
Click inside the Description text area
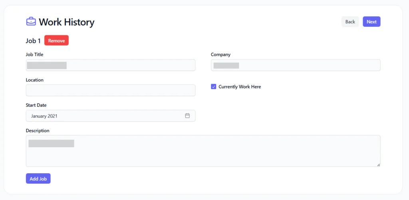(x=203, y=151)
